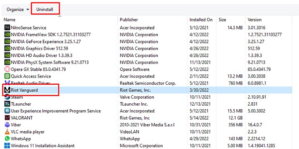Click the Viber icon

point(7,125)
